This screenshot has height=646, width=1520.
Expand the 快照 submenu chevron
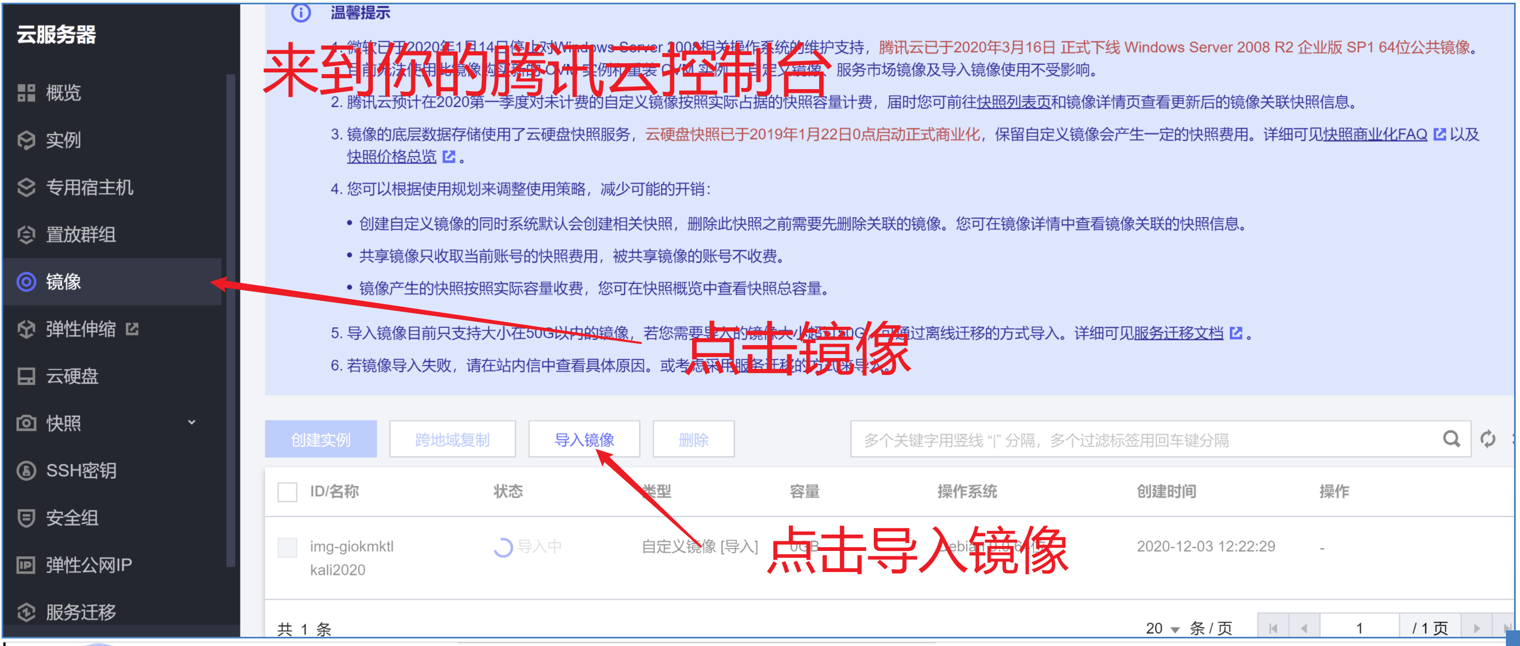pos(191,422)
